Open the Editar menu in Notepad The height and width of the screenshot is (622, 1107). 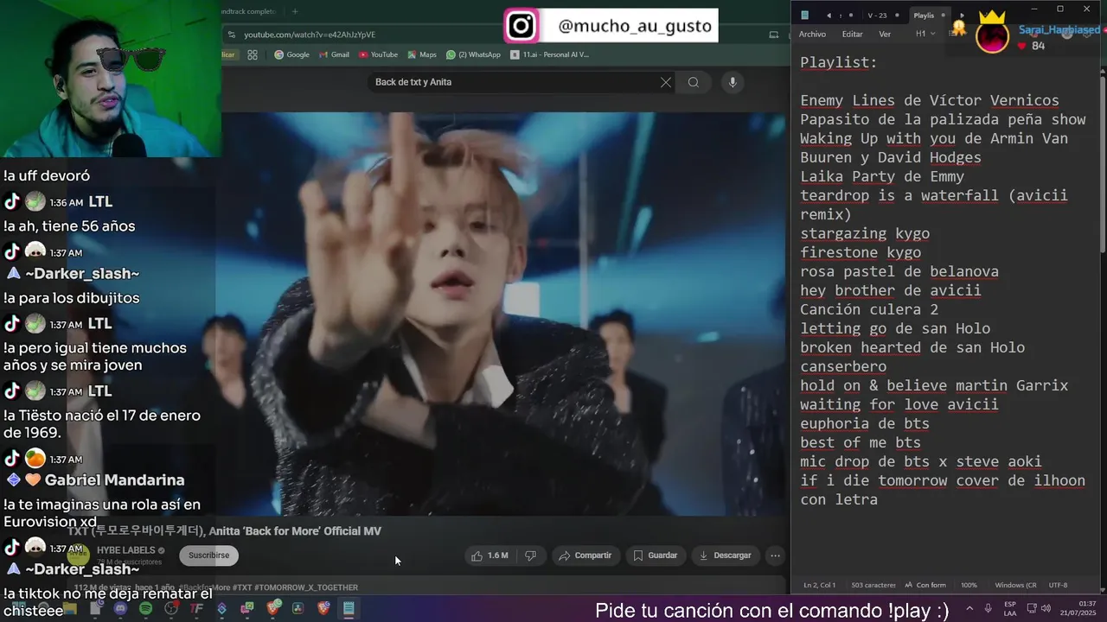(853, 35)
